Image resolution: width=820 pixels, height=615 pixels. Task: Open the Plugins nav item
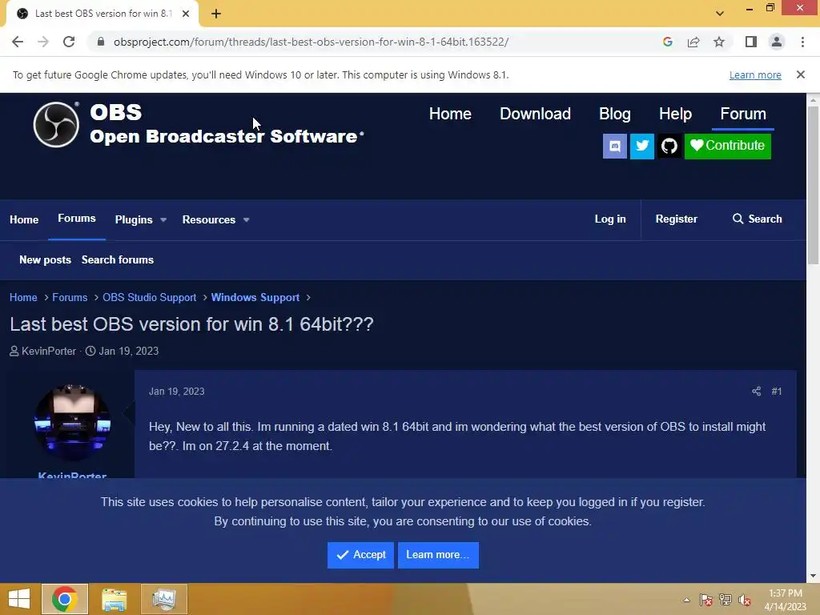(x=134, y=219)
